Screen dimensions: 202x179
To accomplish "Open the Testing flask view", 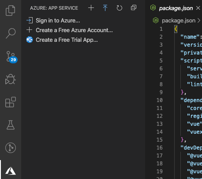I will click(11, 125).
